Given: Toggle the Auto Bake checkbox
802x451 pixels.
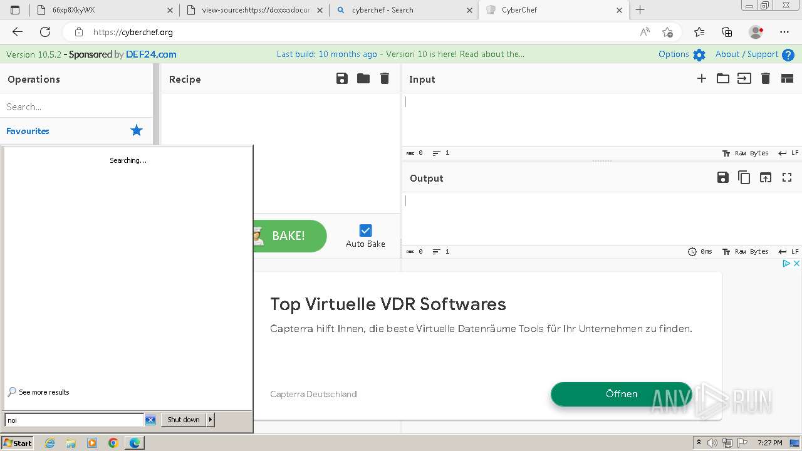Looking at the screenshot, I should pyautogui.click(x=365, y=231).
